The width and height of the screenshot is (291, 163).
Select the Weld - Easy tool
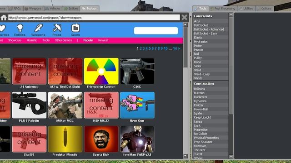click(211, 74)
